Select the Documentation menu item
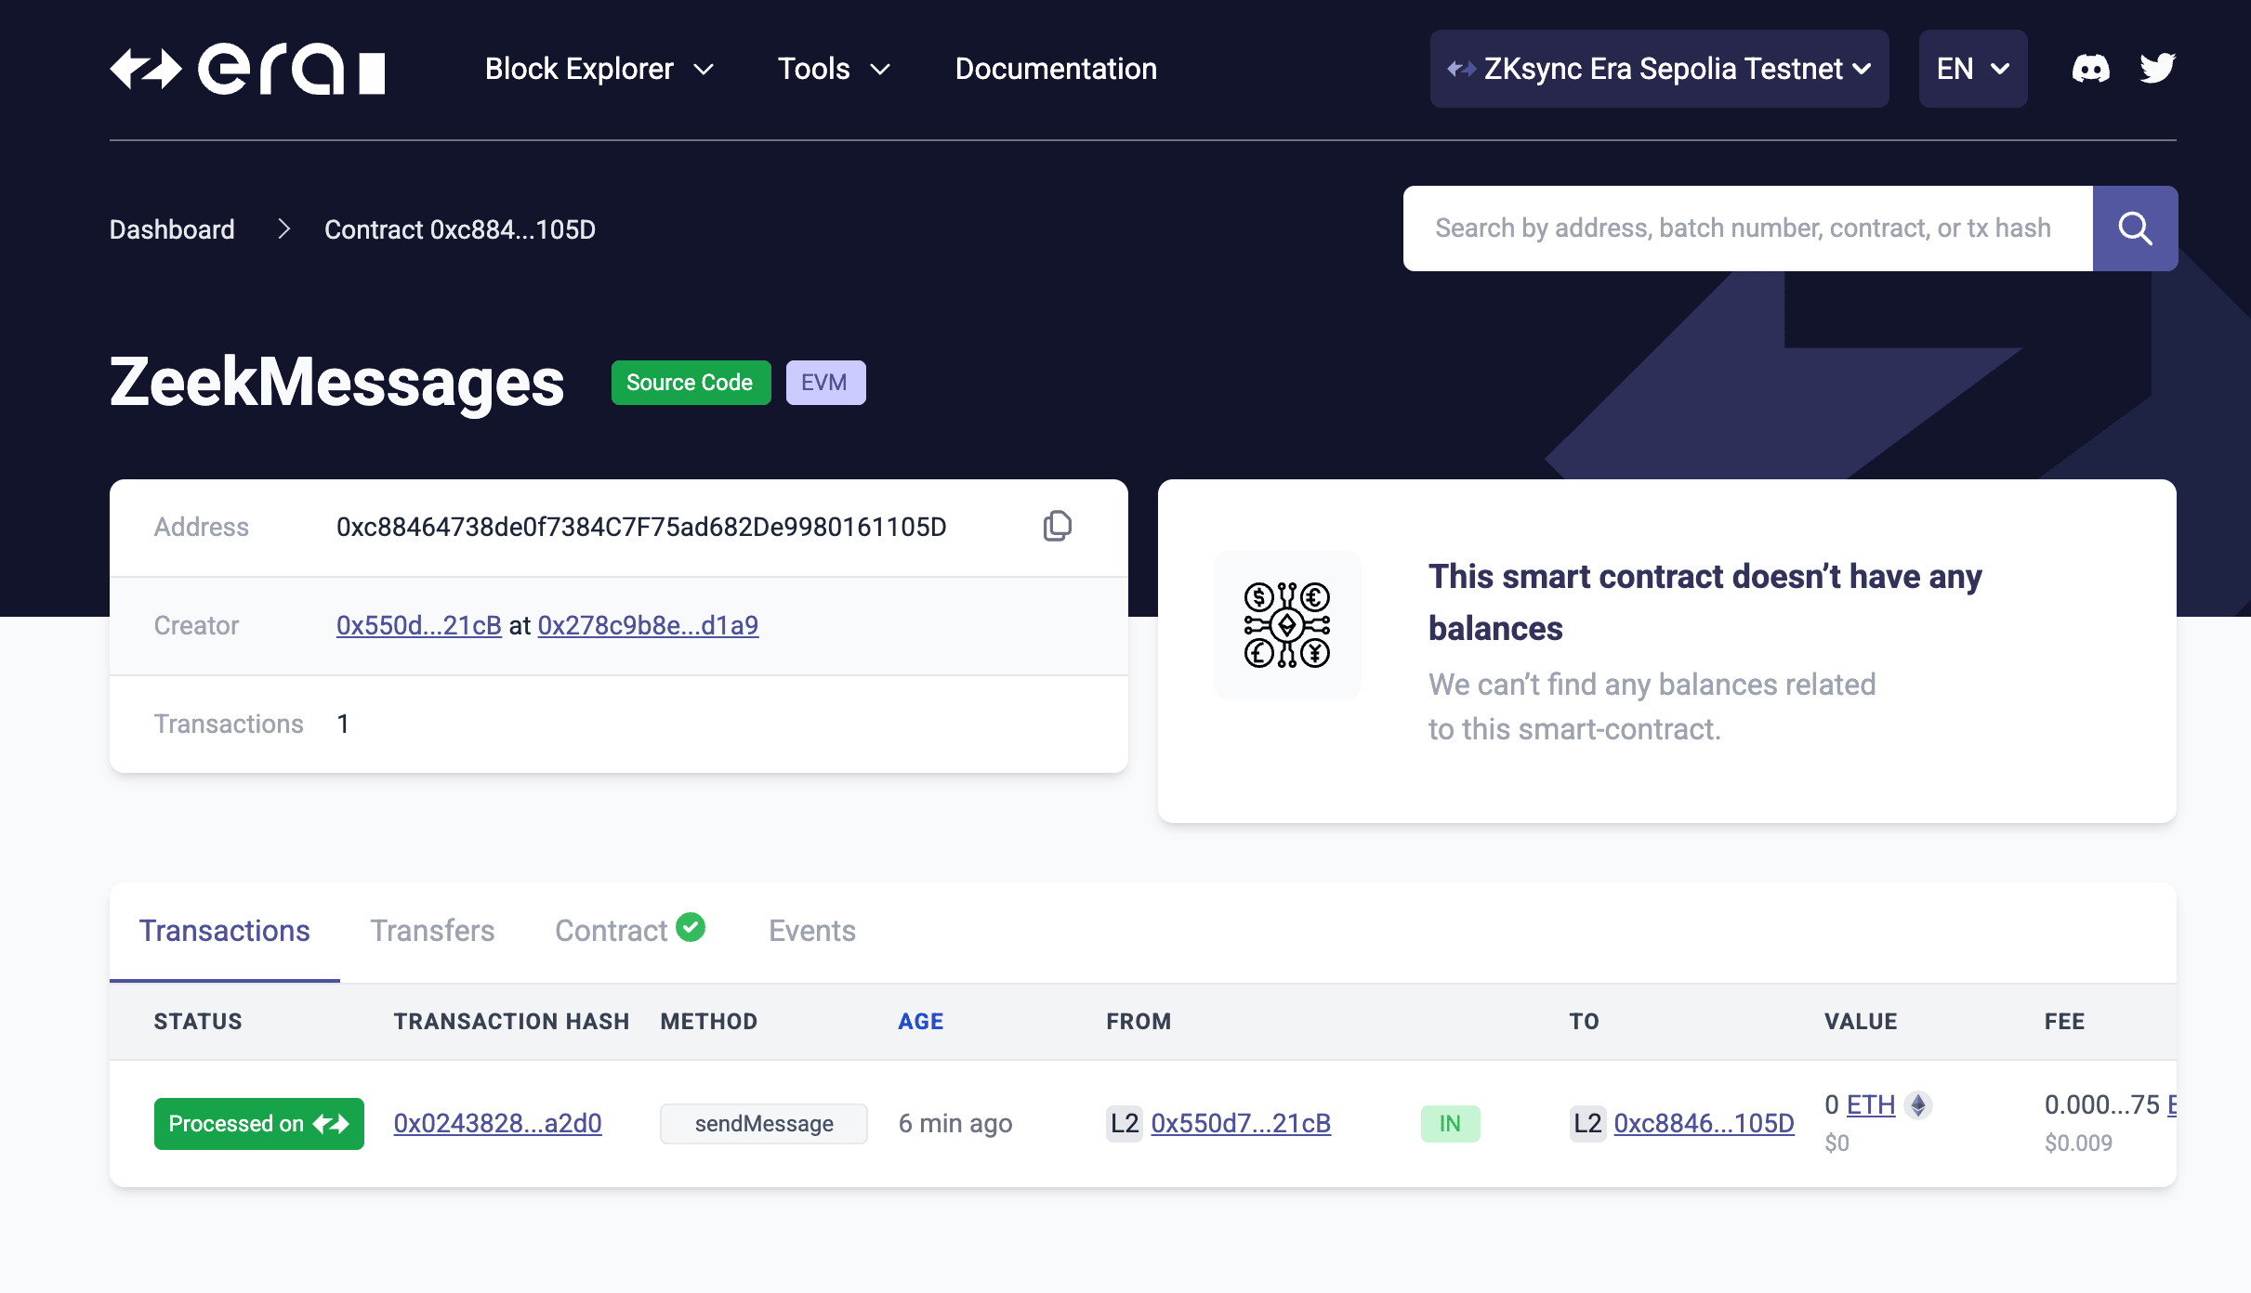This screenshot has width=2251, height=1293. pyautogui.click(x=1055, y=68)
